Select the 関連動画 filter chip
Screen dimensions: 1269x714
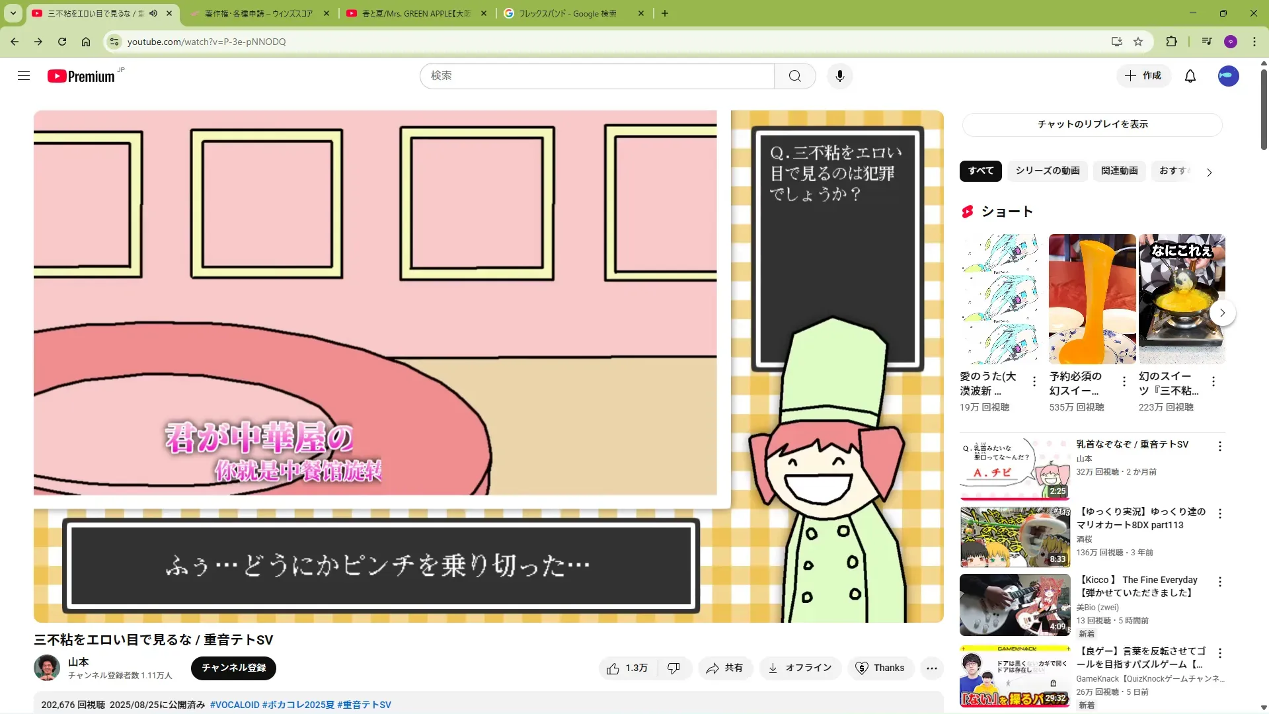pos(1119,171)
